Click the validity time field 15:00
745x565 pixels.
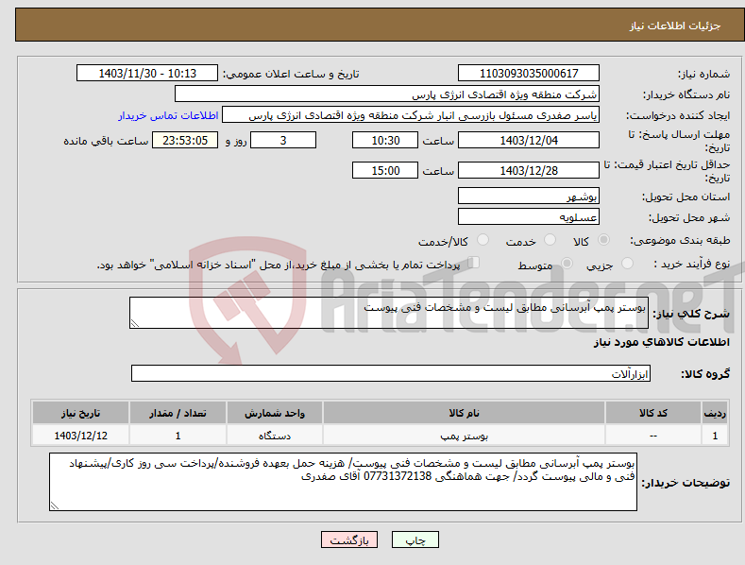tap(385, 170)
